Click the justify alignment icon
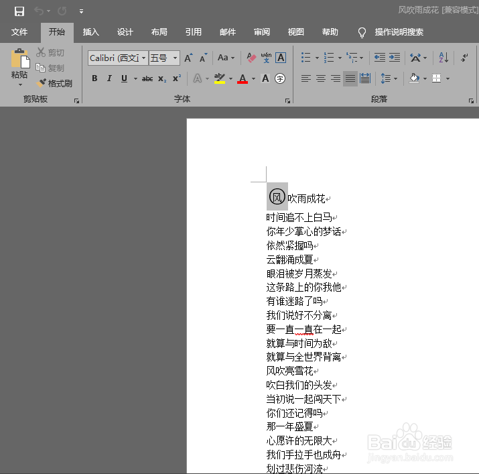This screenshot has height=474, width=479. click(350, 78)
